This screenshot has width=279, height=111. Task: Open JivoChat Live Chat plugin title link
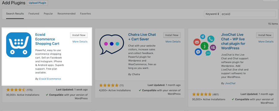pyautogui.click(x=233, y=41)
